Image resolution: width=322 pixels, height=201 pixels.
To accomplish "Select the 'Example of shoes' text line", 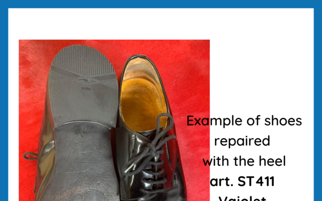I will (244, 121).
